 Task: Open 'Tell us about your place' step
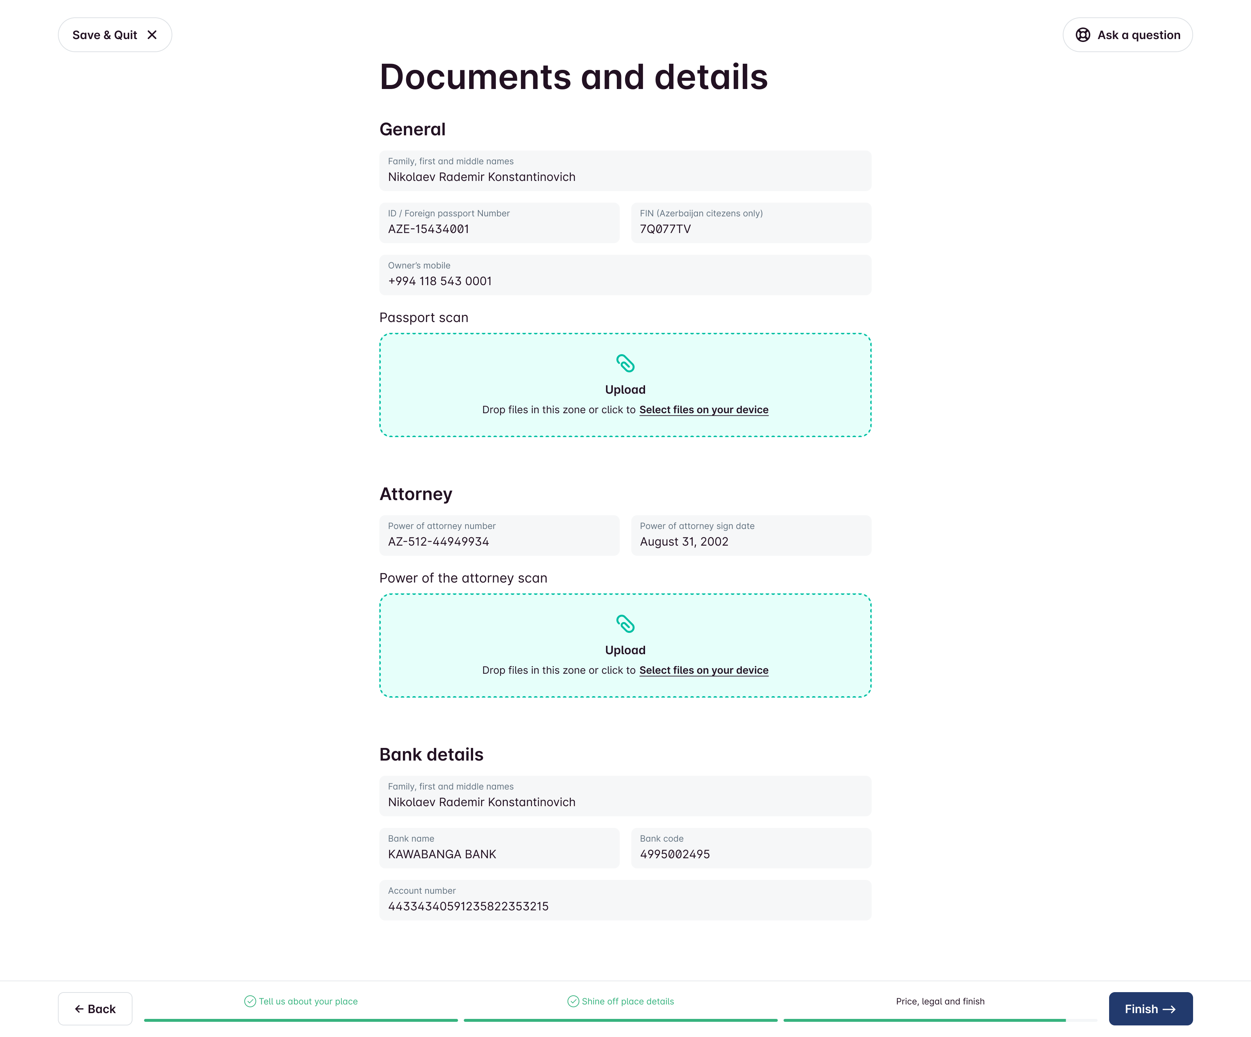click(308, 1001)
